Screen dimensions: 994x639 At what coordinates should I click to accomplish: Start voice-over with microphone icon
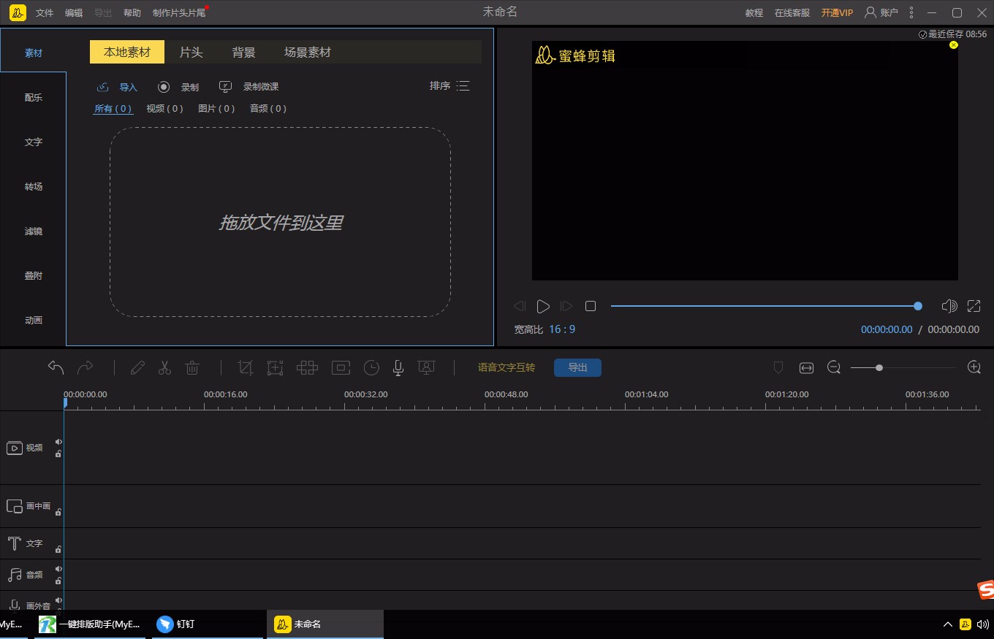(398, 368)
